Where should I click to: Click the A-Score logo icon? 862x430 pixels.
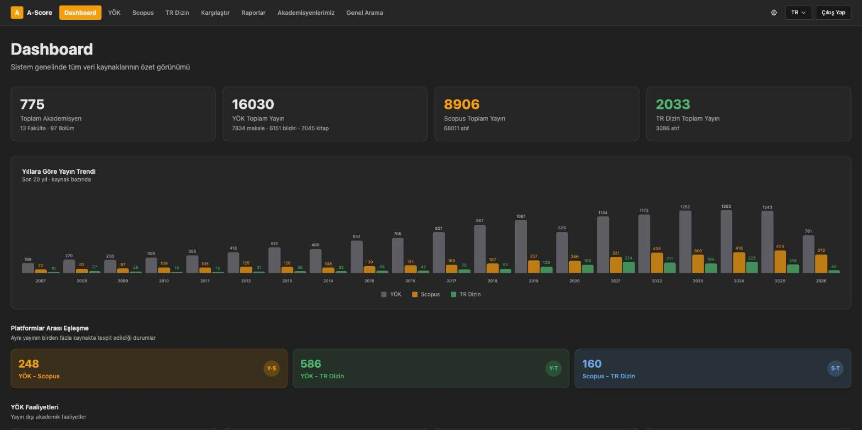click(x=17, y=13)
